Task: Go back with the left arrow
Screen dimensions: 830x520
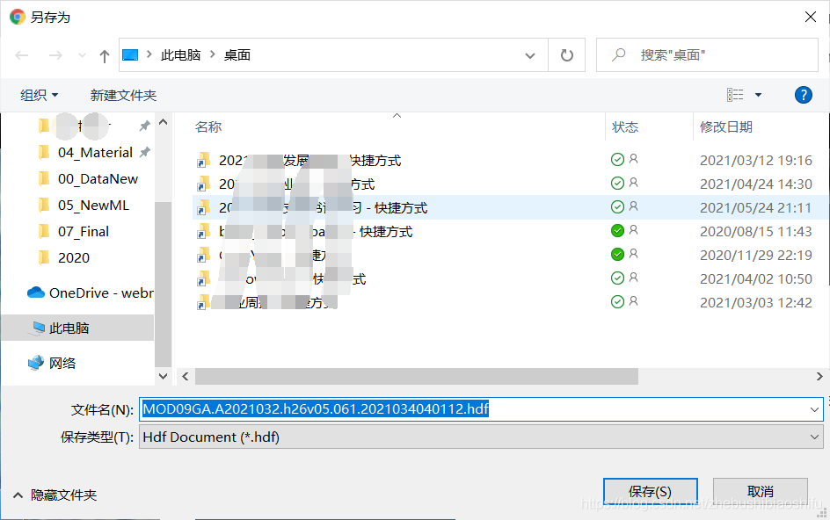Action: pyautogui.click(x=22, y=55)
